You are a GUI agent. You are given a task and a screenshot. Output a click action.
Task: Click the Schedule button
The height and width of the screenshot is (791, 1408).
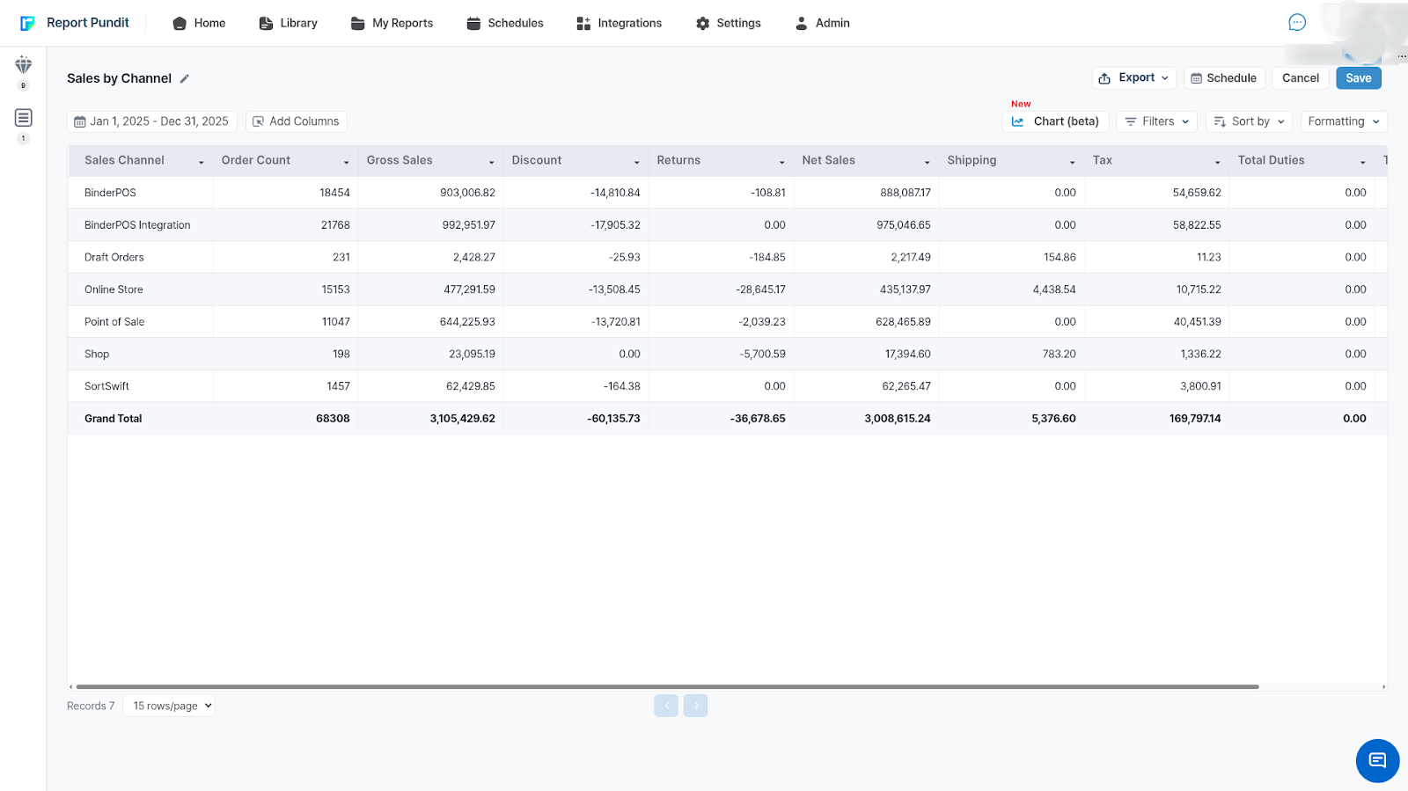click(1224, 78)
